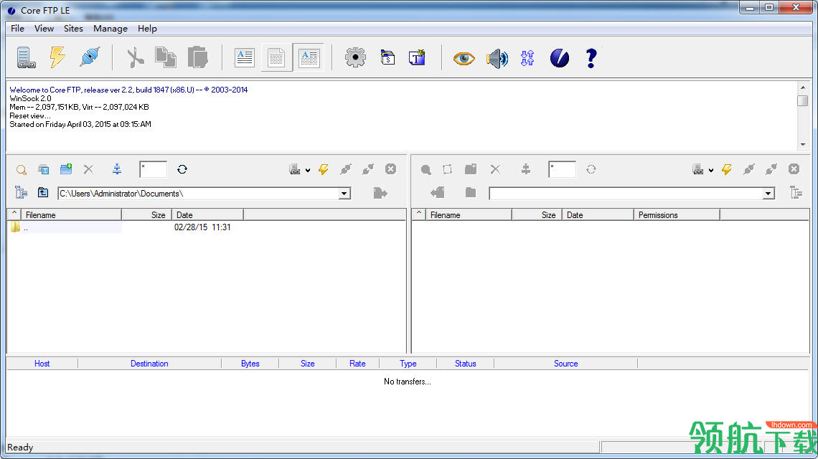Sort local files by Size column
The image size is (818, 459).
pos(146,215)
